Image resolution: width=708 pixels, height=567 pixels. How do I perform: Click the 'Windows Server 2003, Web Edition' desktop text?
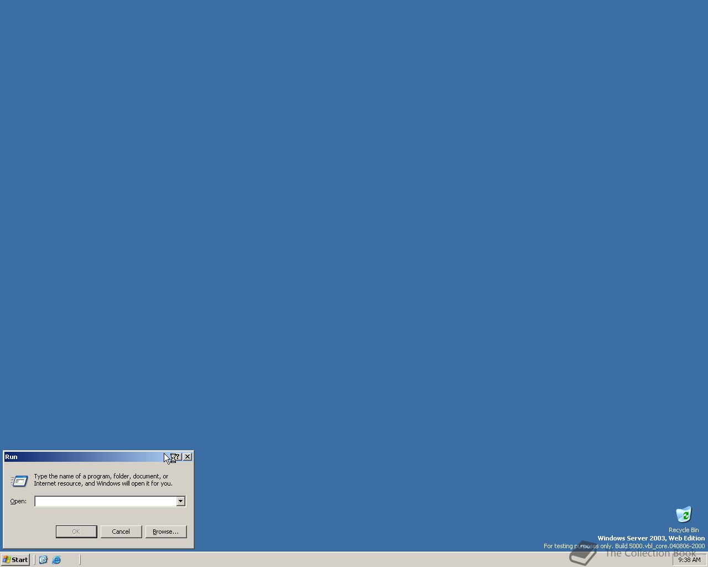(x=651, y=538)
